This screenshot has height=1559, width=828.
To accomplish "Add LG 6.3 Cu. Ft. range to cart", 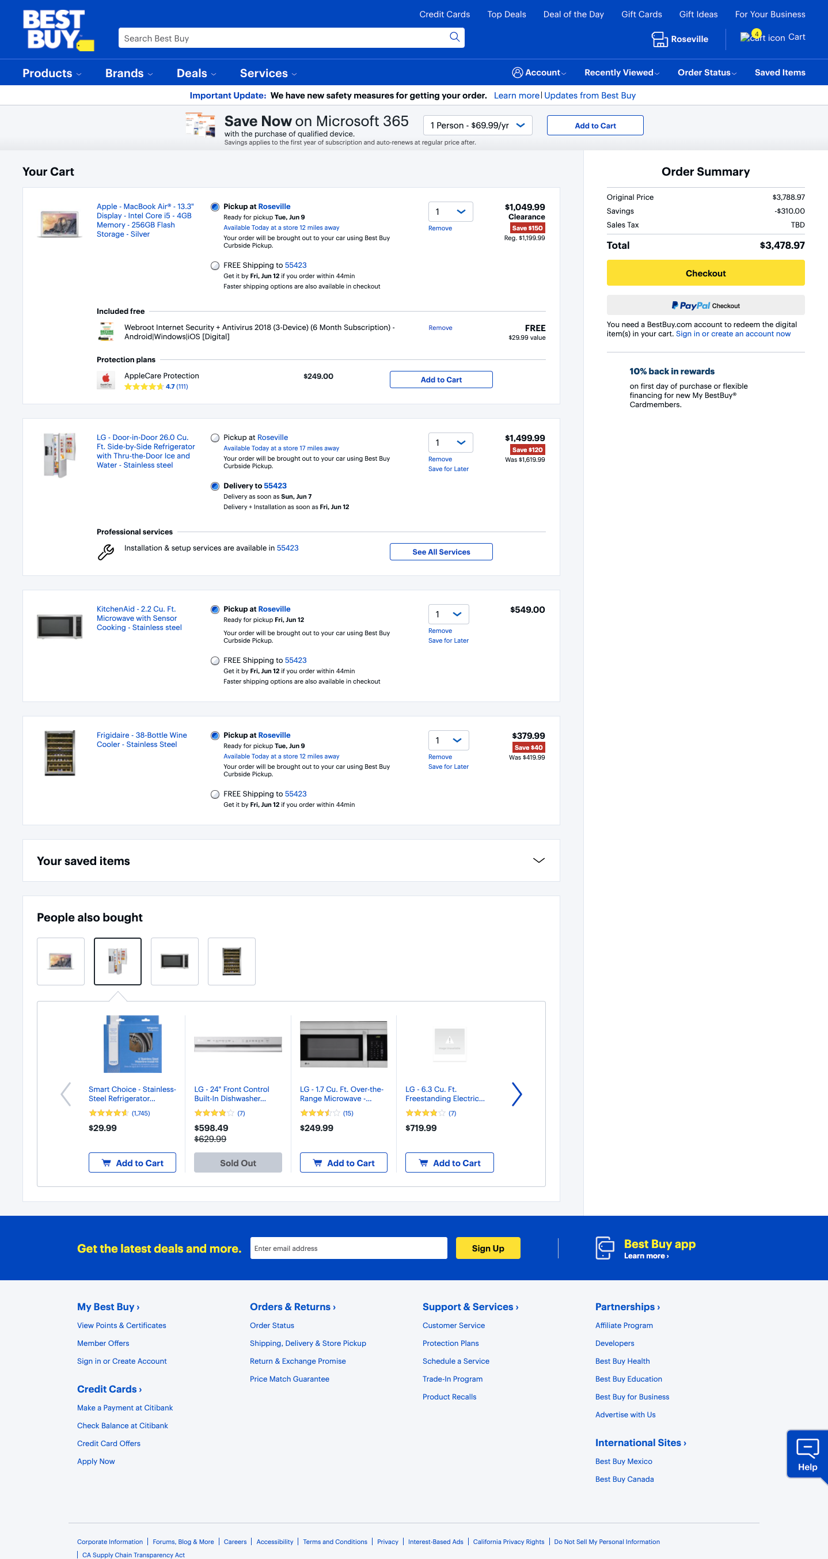I will click(449, 1163).
